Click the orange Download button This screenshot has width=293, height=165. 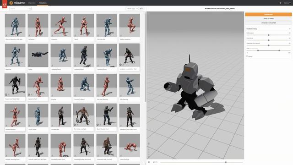click(268, 14)
